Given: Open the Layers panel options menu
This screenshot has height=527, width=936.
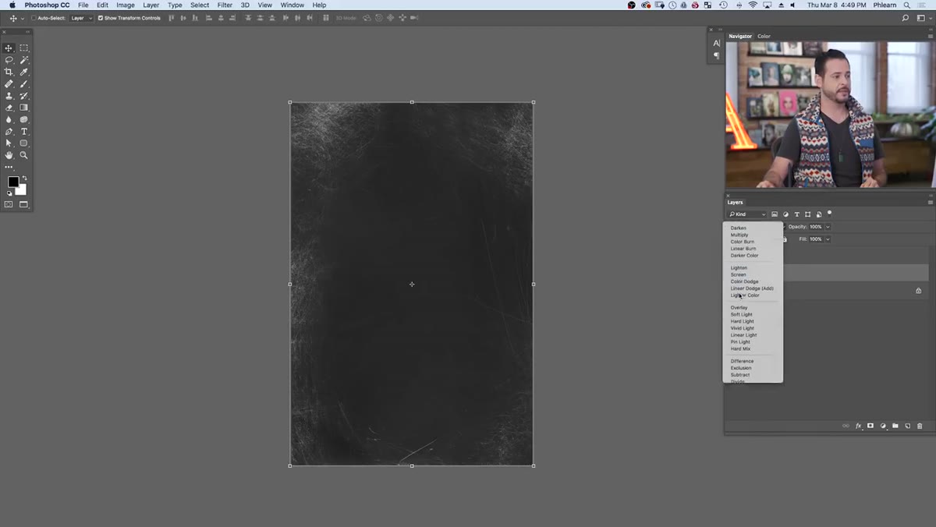Looking at the screenshot, I should tap(930, 202).
